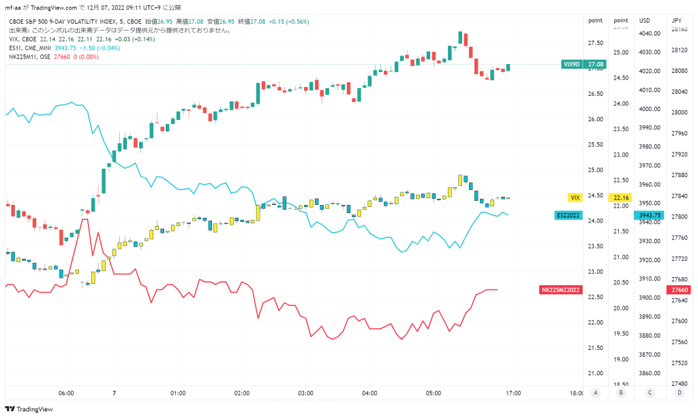698x418 pixels.
Task: Click the 4000.00 USD axis value
Action: click(x=650, y=109)
